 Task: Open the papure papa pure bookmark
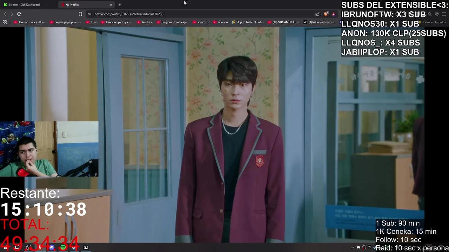[x=65, y=22]
